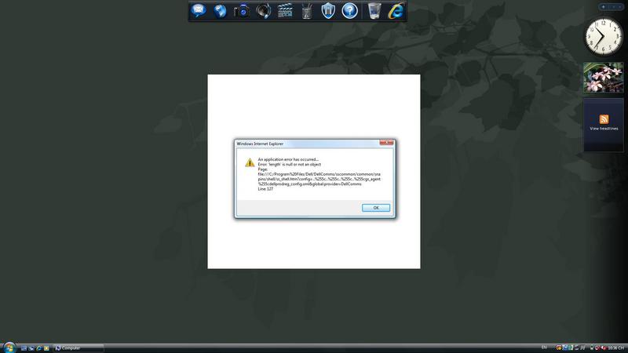Launch Internet Explorer from the dock
The image size is (628, 353).
(399, 11)
